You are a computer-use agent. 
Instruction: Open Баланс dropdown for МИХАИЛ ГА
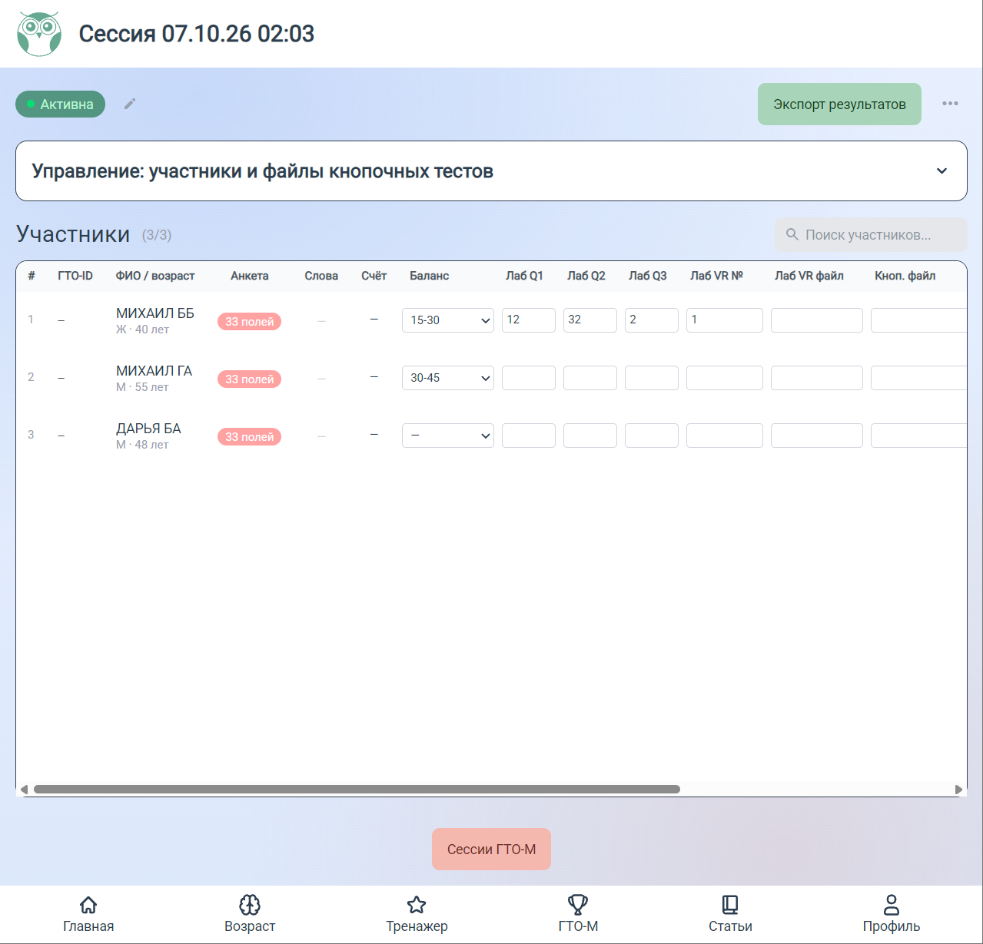point(448,378)
